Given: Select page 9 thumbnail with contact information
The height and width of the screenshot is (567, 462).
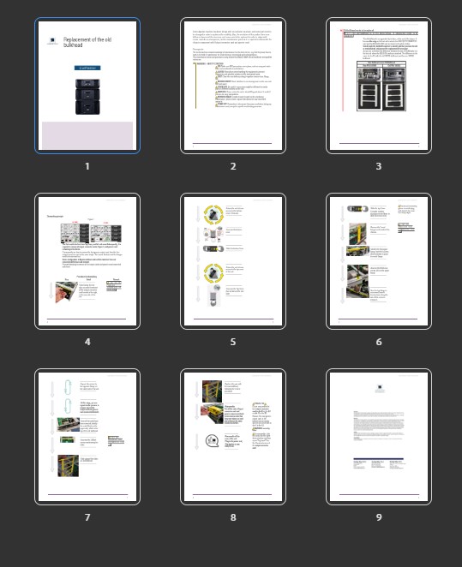Looking at the screenshot, I should click(379, 437).
